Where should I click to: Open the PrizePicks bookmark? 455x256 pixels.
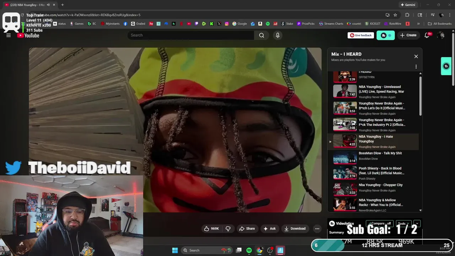click(305, 24)
